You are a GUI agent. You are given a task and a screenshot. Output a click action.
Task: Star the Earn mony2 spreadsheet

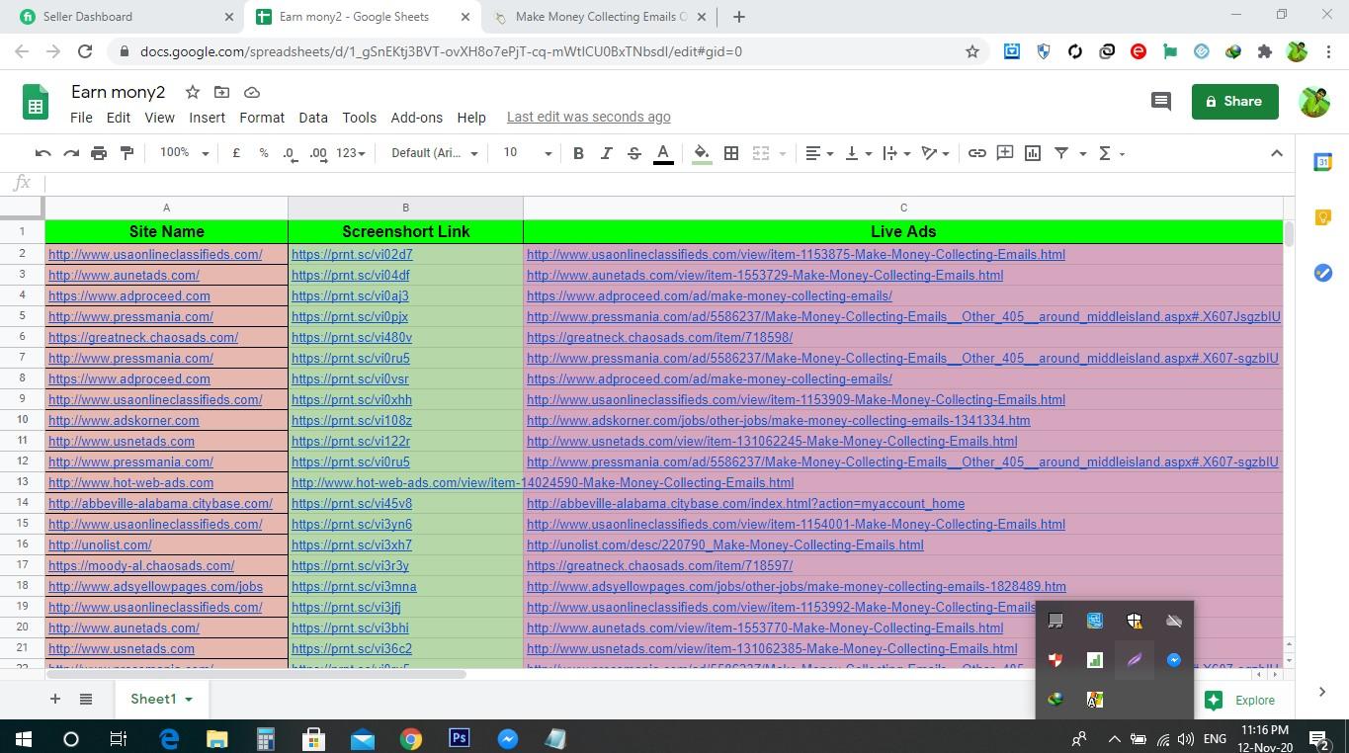192,92
